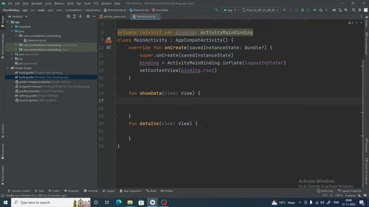Open the Android project view dropdown
This screenshot has height=207, width=369.
pyautogui.click(x=18, y=17)
